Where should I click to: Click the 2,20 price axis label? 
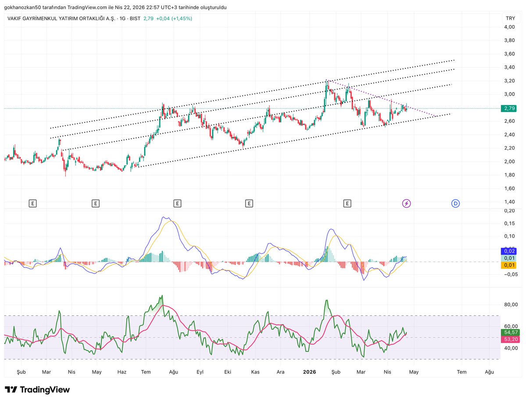[509, 148]
